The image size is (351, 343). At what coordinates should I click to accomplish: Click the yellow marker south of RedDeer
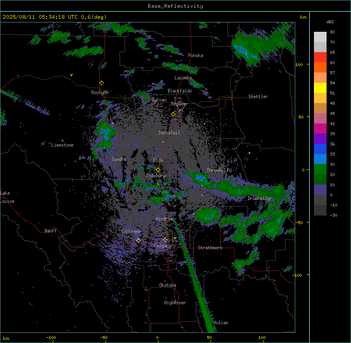click(x=173, y=114)
